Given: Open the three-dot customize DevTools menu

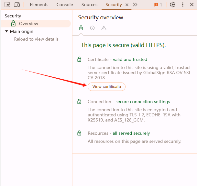Looking at the screenshot, I should (183, 5).
